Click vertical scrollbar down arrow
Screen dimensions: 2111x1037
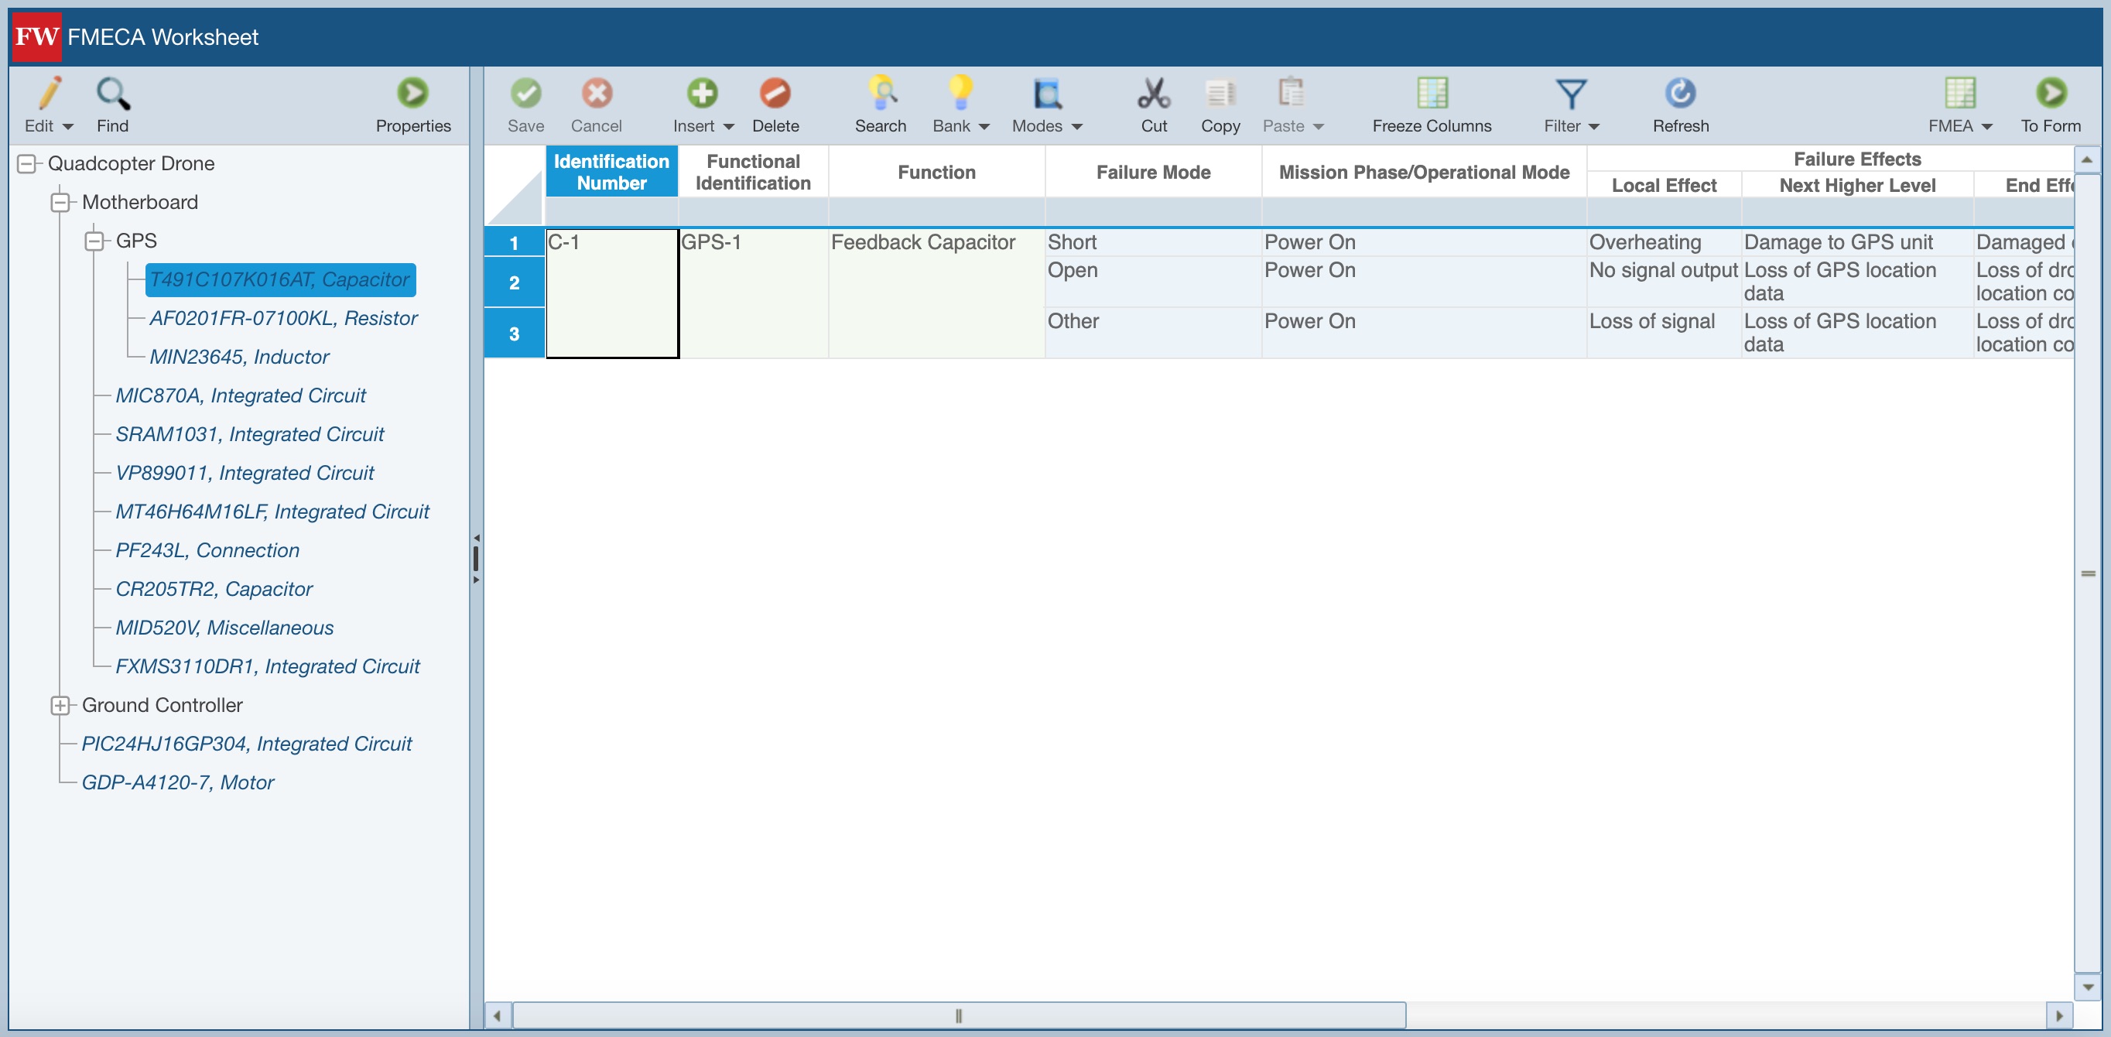[x=2087, y=987]
